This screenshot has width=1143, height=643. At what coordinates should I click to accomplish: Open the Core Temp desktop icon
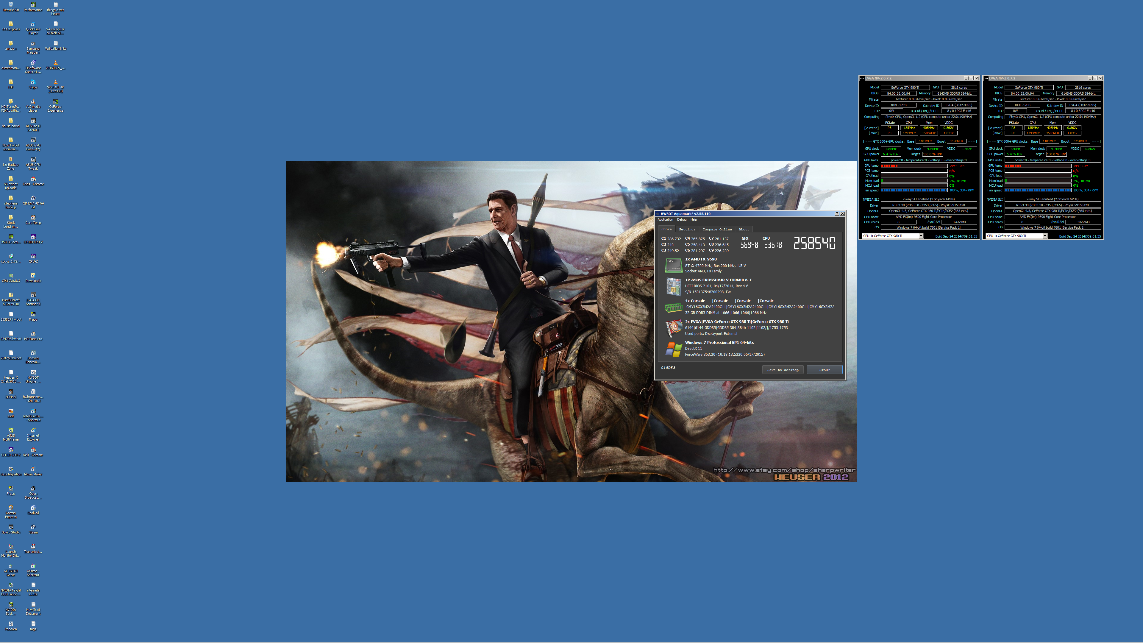coord(33,220)
